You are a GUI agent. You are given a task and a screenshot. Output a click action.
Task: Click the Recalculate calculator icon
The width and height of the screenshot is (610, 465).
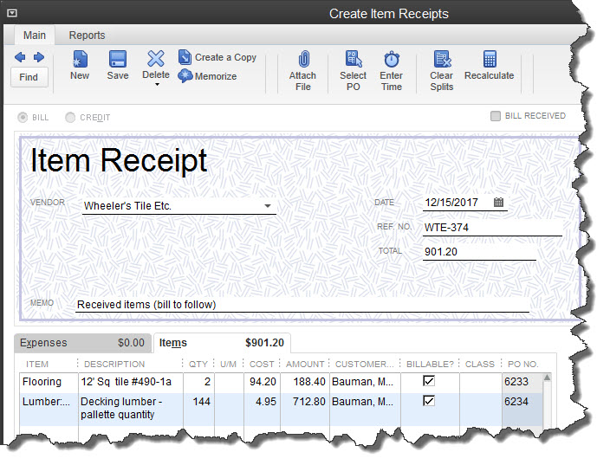tap(490, 59)
